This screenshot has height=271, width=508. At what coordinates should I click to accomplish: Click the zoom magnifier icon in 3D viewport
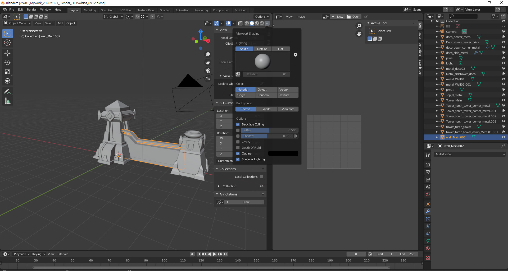(208, 54)
